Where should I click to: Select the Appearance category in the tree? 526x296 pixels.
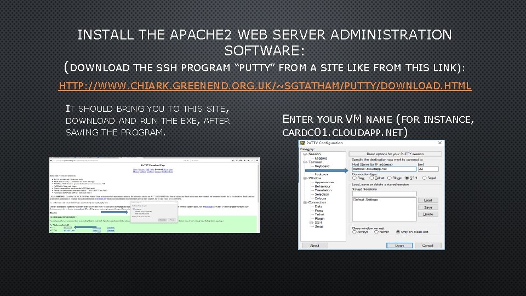click(x=324, y=182)
